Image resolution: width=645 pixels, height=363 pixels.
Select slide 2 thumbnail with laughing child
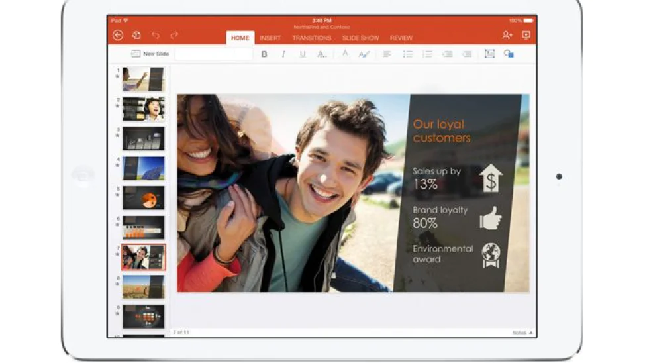(143, 109)
